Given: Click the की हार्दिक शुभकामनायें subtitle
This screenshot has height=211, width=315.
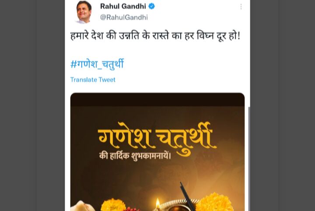Looking at the screenshot, I should [x=135, y=156].
